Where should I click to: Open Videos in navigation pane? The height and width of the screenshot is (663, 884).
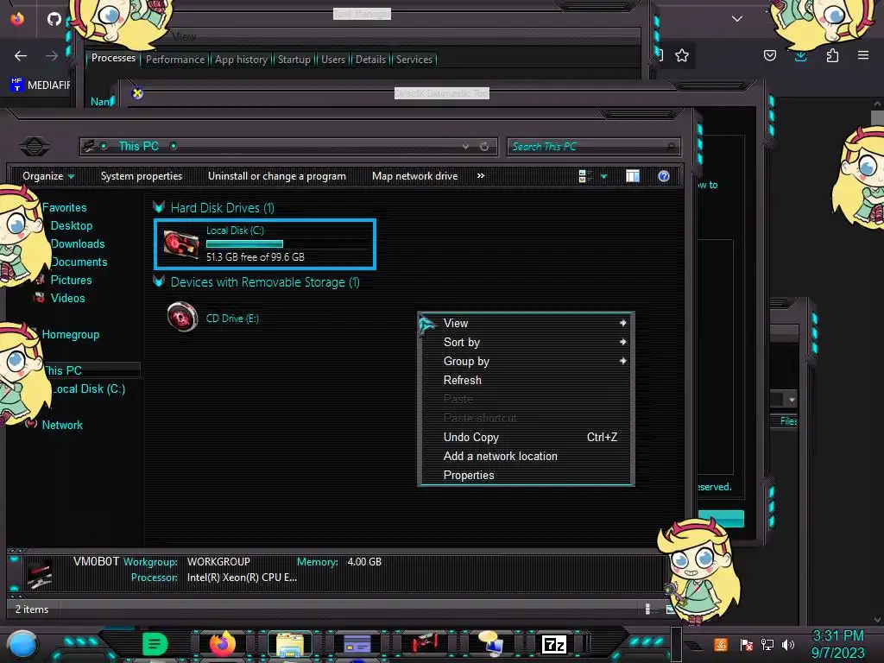[x=67, y=298]
